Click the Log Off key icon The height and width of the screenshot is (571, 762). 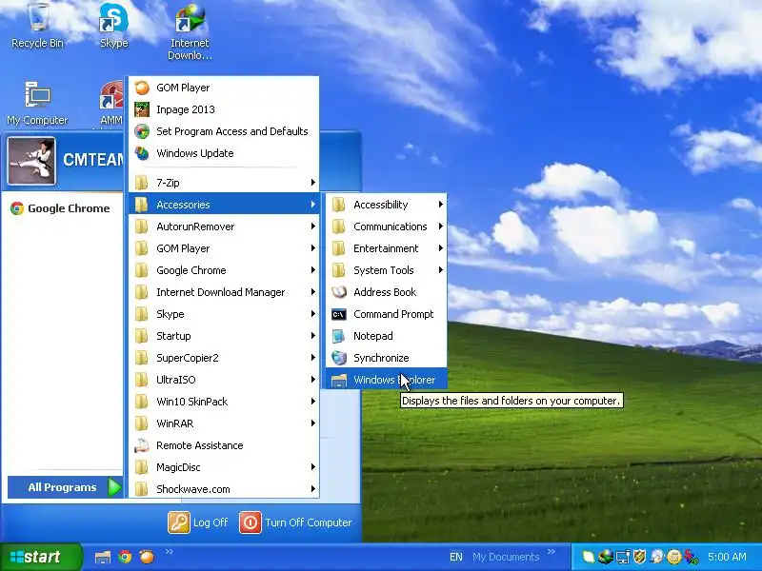click(179, 522)
